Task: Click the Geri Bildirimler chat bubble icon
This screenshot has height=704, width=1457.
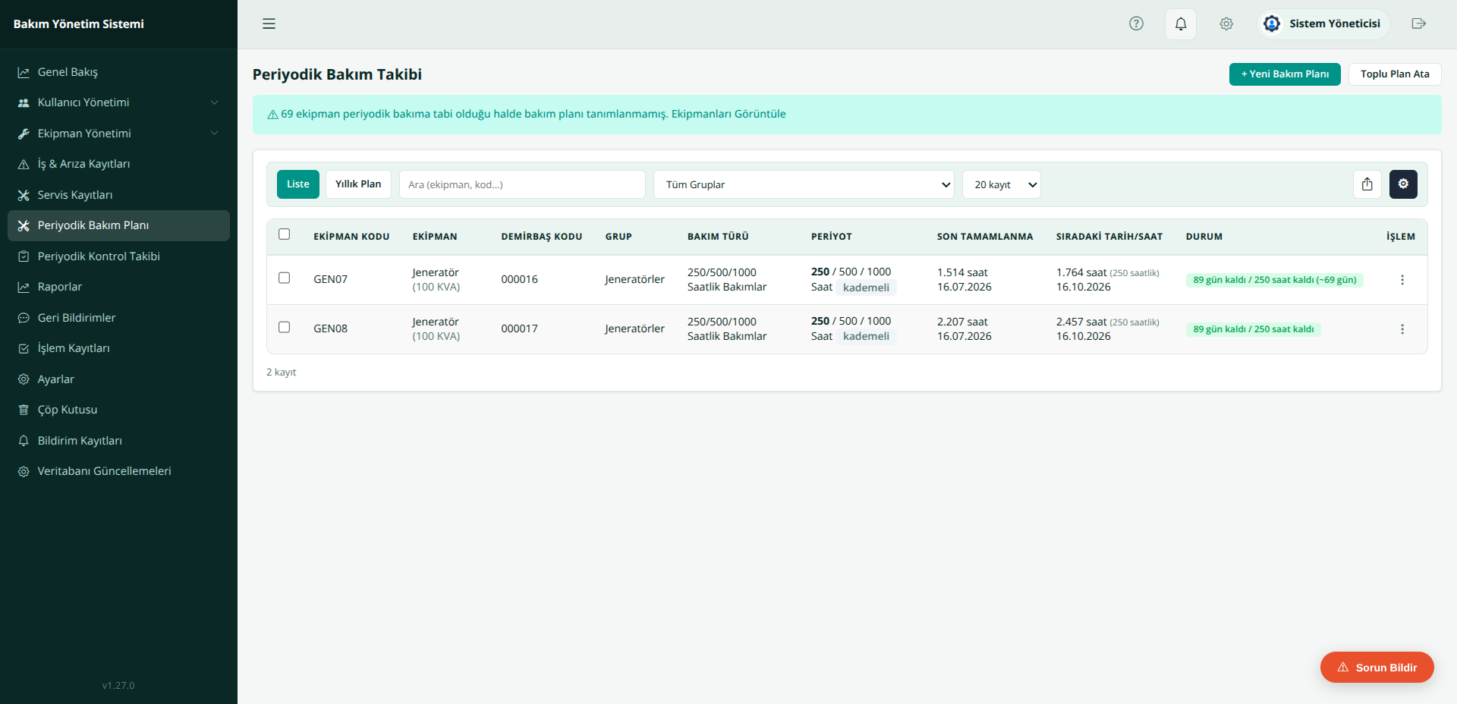Action: [24, 318]
